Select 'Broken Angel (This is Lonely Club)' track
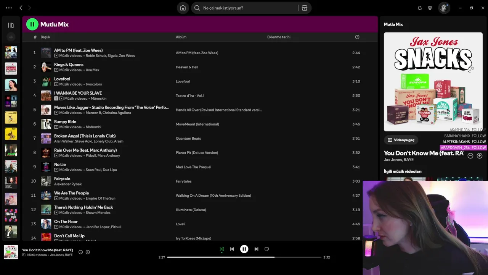This screenshot has height=275, width=488. 85,136
